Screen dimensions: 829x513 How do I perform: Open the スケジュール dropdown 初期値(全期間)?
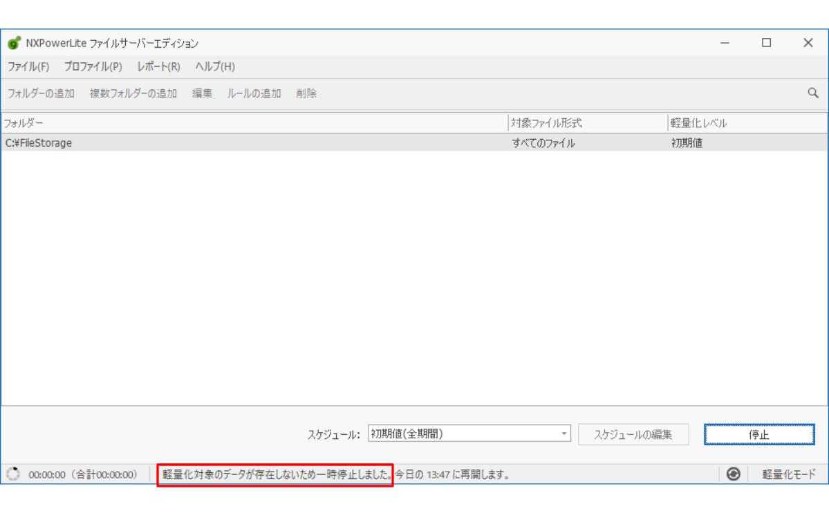(469, 433)
